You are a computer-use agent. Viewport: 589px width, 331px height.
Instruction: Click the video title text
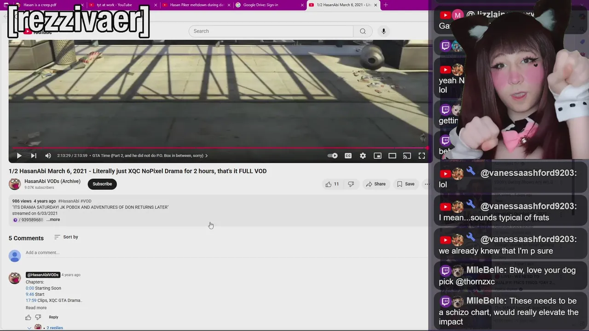138,171
